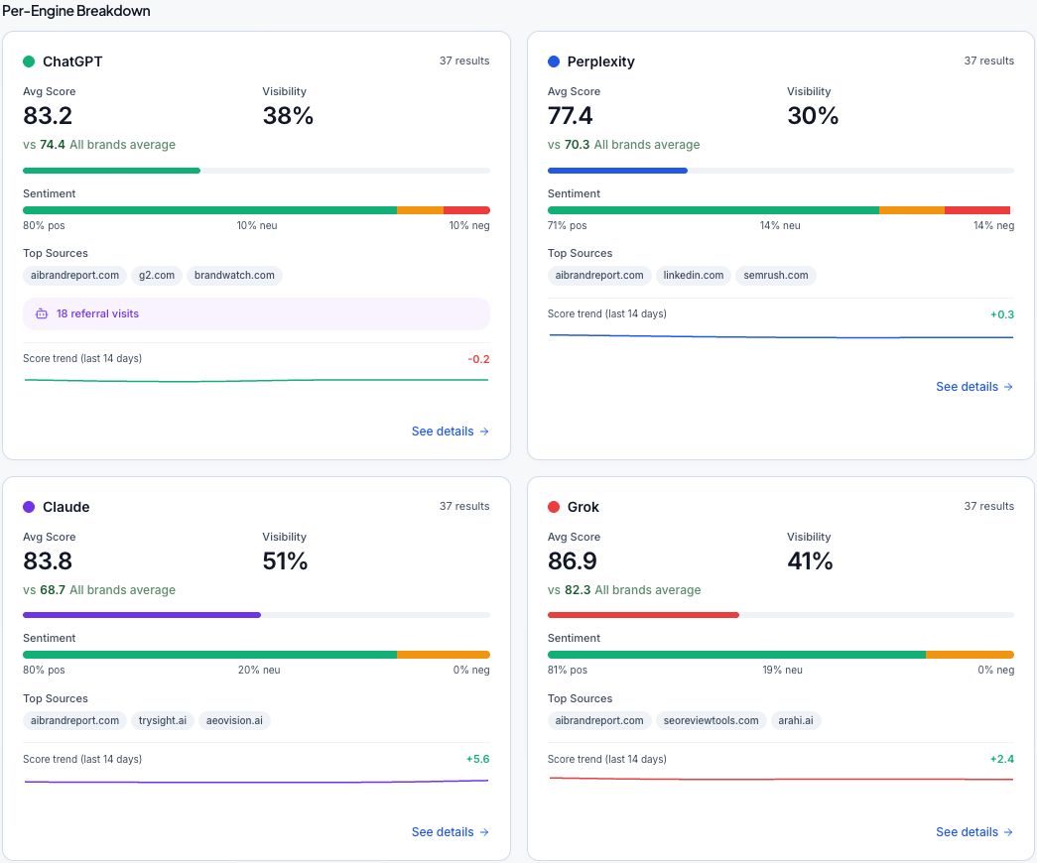The width and height of the screenshot is (1037, 863).
Task: Click 'vs 70.3 All brands average' text
Action: (623, 144)
